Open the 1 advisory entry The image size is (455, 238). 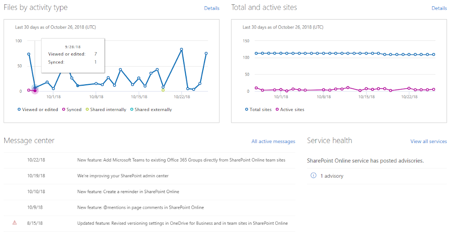click(331, 176)
